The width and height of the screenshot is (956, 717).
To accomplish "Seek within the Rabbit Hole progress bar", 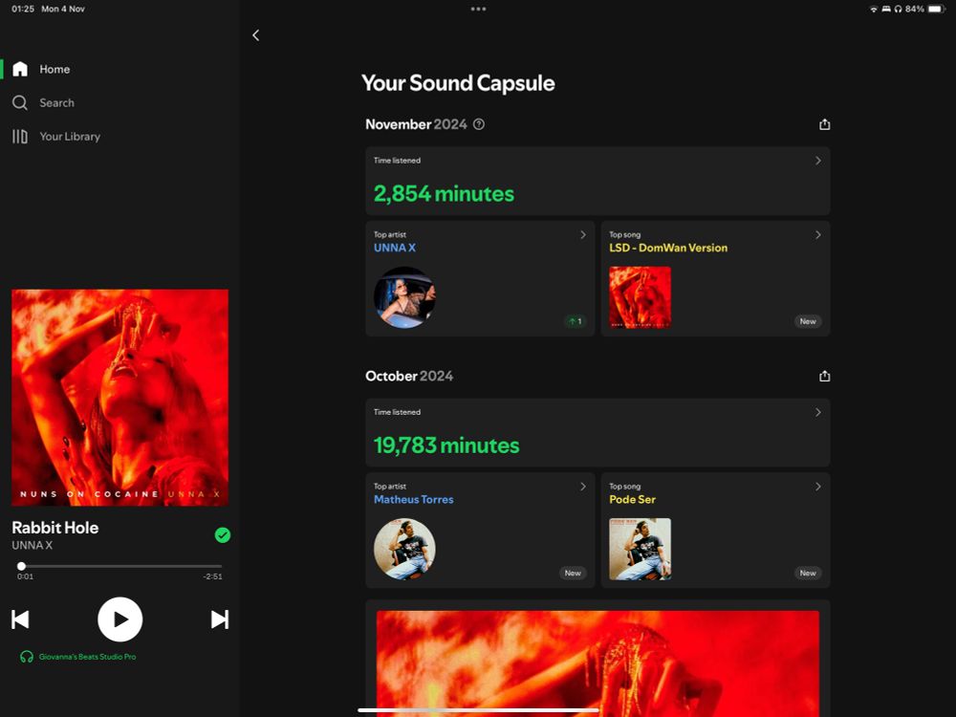I will point(120,566).
